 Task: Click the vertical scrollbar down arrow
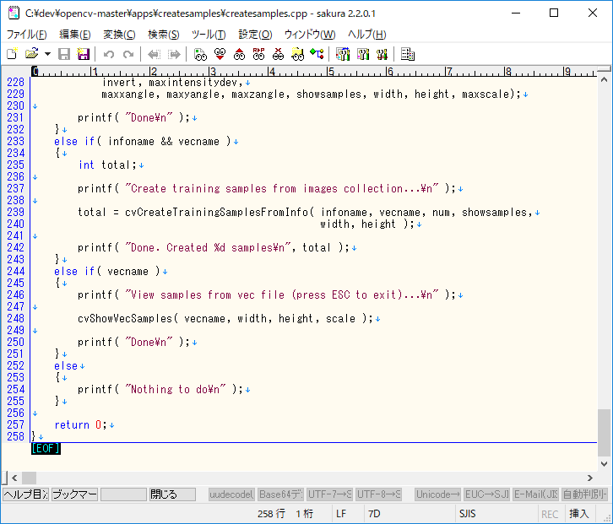pos(604,462)
